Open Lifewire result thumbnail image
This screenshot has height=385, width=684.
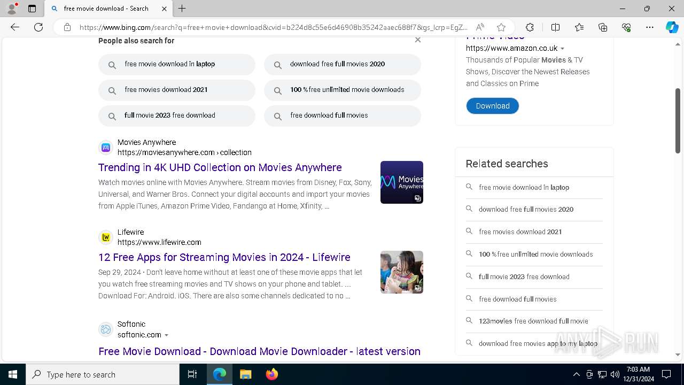[x=402, y=272]
